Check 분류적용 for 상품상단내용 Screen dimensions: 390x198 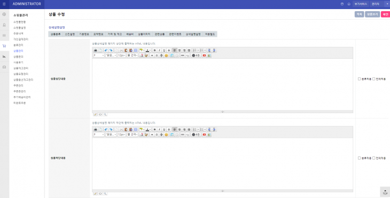[359, 79]
